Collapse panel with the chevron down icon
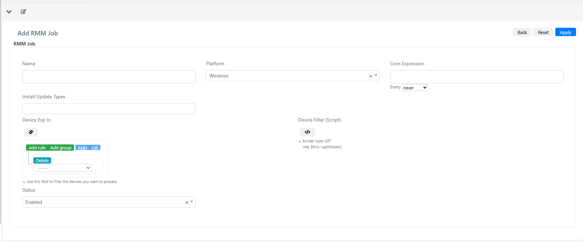Viewport: 583px width, 242px height. click(x=9, y=12)
